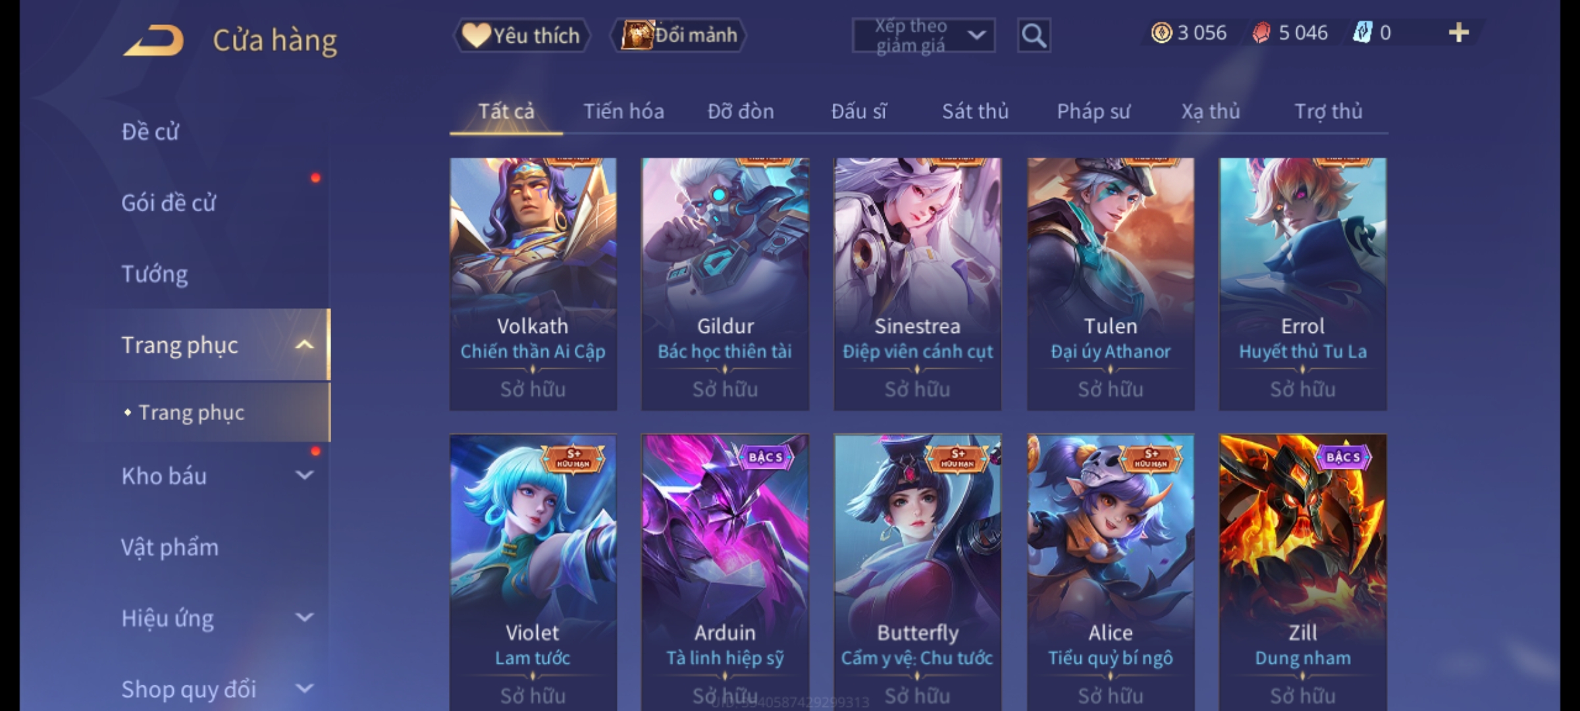Open Đổi mảnh fragment exchange chest
Screen dimensions: 1580x711
(x=678, y=36)
